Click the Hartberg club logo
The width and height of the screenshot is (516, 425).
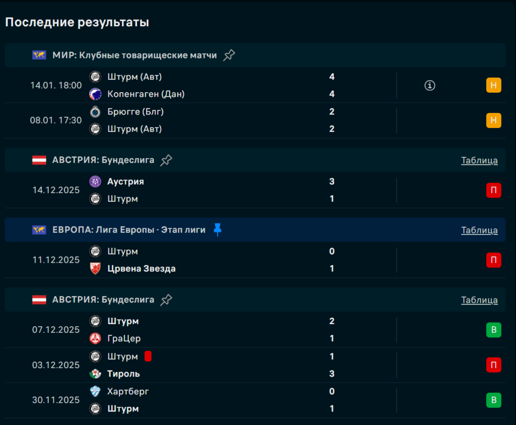coord(95,391)
